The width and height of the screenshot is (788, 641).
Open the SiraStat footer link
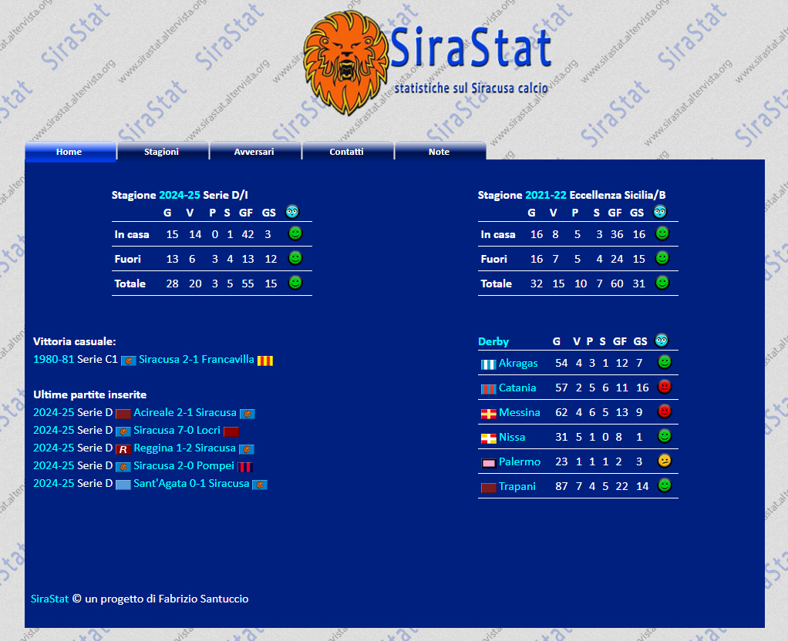point(49,599)
